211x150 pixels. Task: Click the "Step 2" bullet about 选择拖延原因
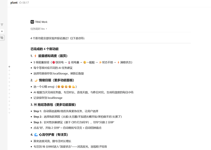(78, 117)
